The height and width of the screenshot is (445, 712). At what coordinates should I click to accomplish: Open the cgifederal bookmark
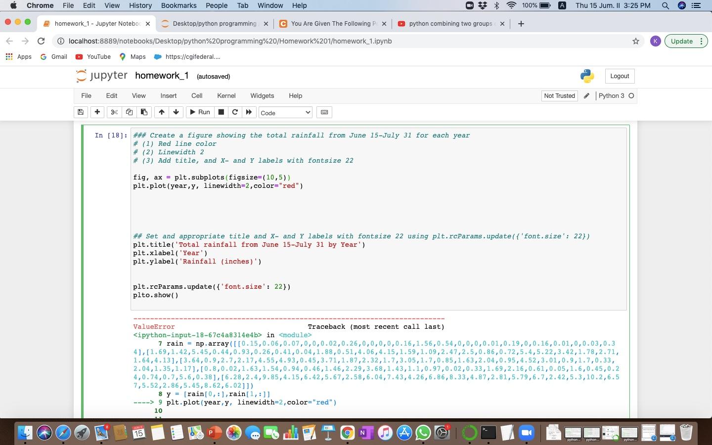[187, 57]
